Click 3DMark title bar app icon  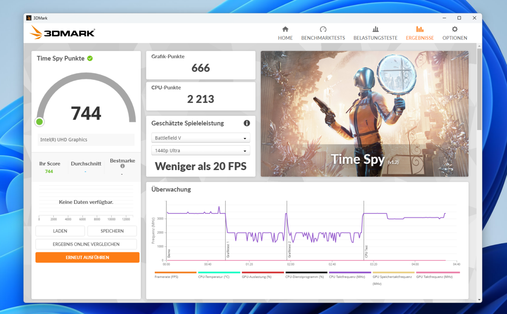point(29,18)
